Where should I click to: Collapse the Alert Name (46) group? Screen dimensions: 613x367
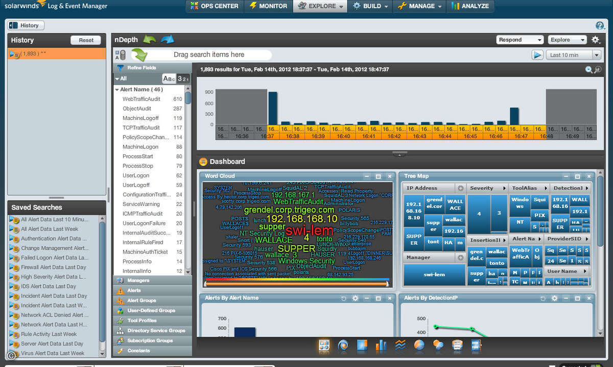point(117,90)
